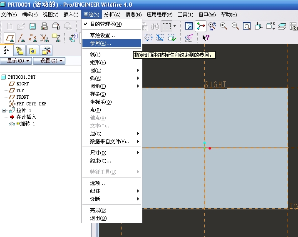Select the 在此插入 marker in model tree
Image resolution: width=298 pixels, height=237 pixels.
[x=26, y=117]
